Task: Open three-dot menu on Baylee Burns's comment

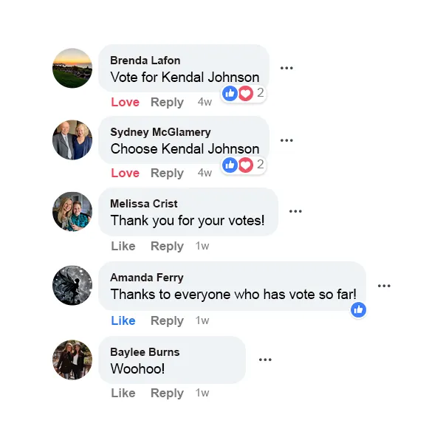Action: tap(265, 360)
